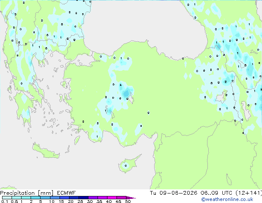The width and height of the screenshot is (262, 203).
Task: Click the magenta arrow tip above 50
Action: pos(131,198)
